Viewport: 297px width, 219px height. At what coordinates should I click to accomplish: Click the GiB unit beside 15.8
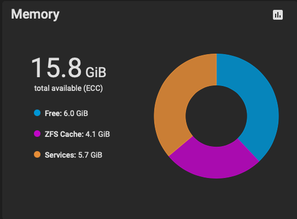(x=96, y=72)
